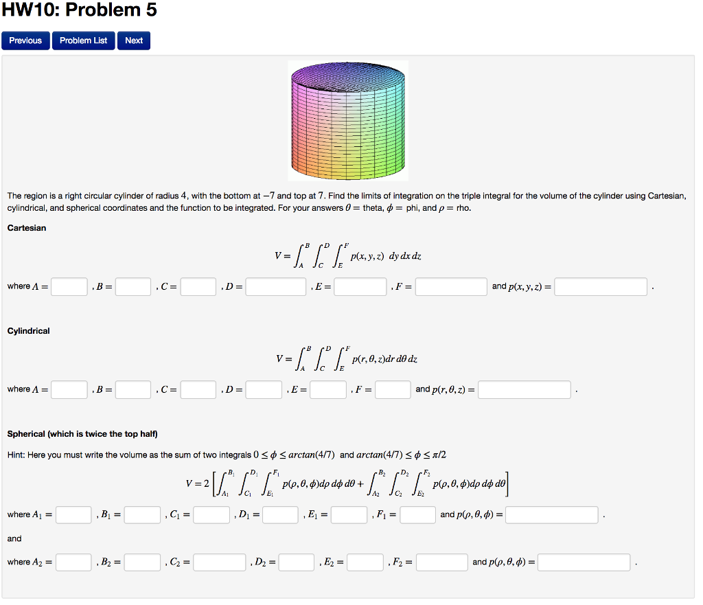
Task: Click the Previous button
Action: pos(25,41)
